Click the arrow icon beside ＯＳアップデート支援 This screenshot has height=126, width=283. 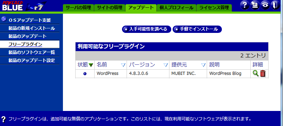[4, 19]
